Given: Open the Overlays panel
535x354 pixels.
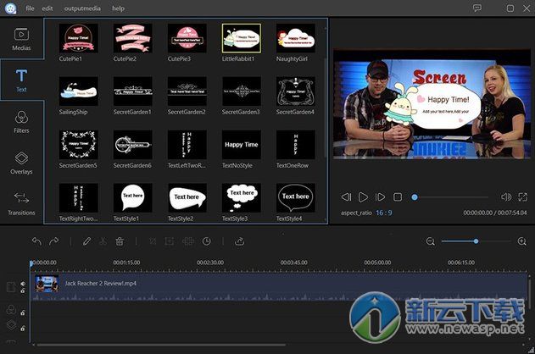Looking at the screenshot, I should click(x=21, y=163).
